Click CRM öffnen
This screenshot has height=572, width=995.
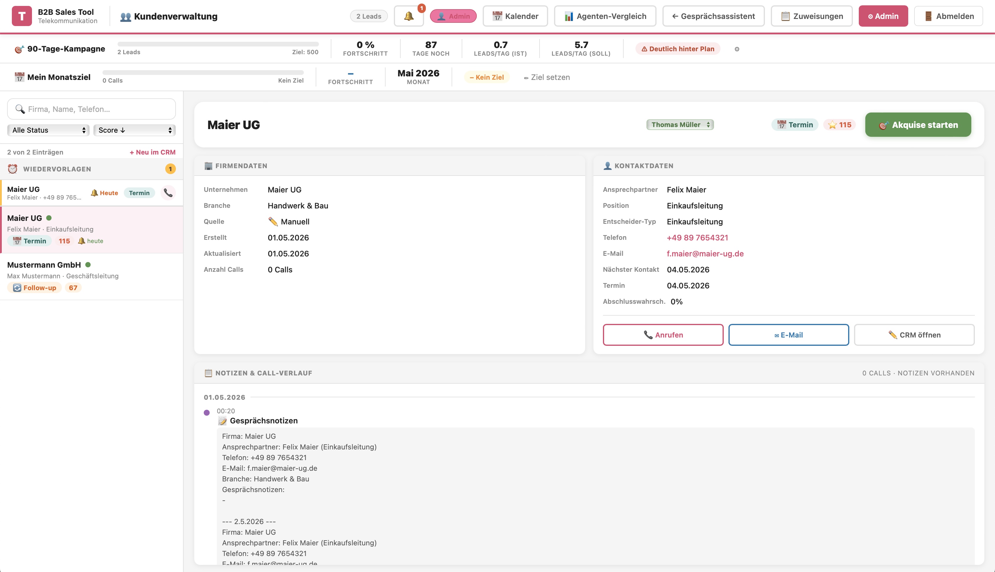pyautogui.click(x=914, y=335)
